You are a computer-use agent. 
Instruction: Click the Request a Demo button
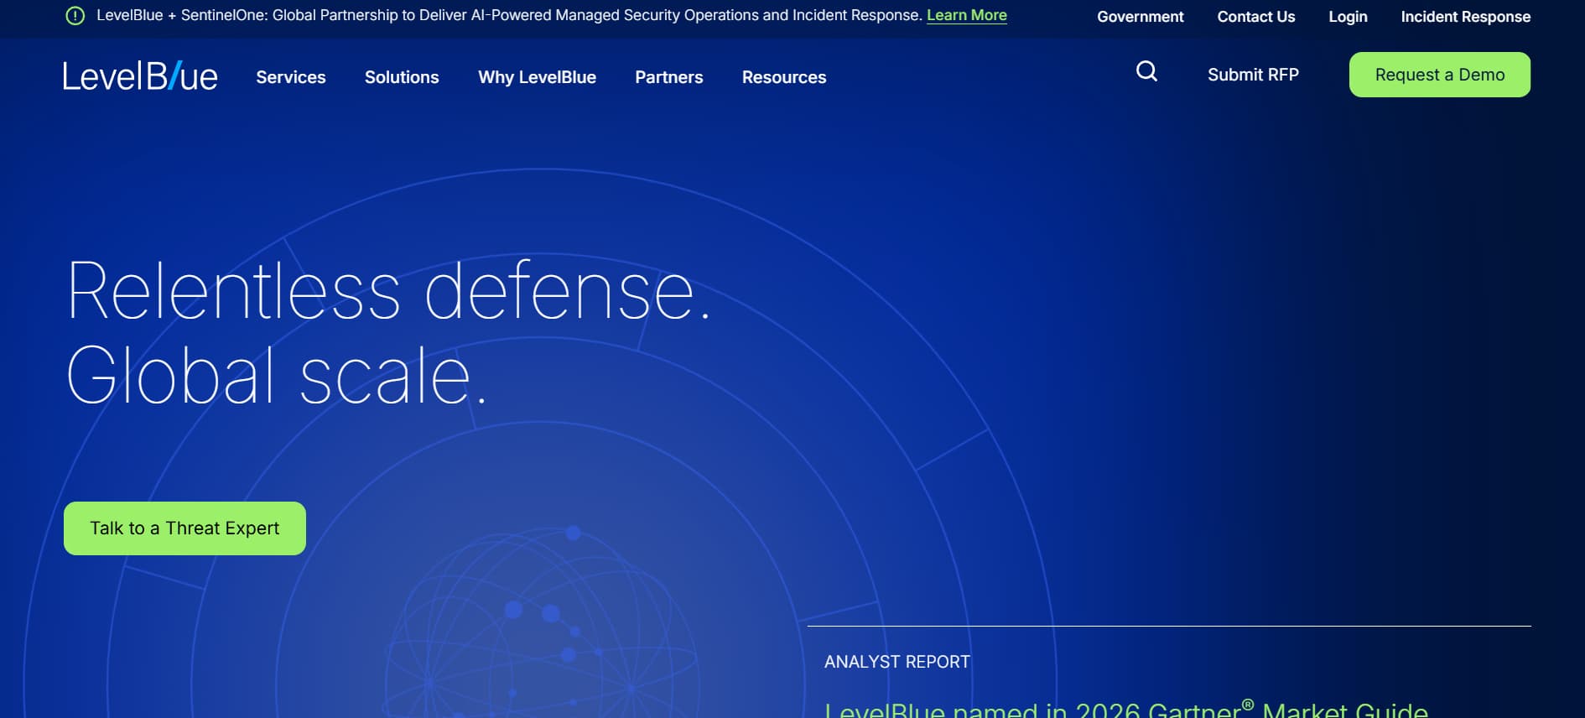tap(1440, 75)
